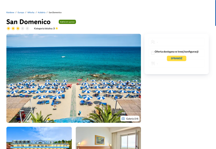
Task: Open the Kalabria breadcrumb link
Action: (x=42, y=12)
